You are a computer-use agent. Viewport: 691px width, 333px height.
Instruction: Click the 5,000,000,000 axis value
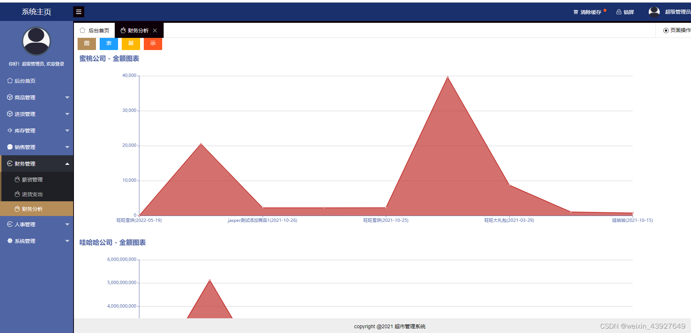[x=122, y=283]
